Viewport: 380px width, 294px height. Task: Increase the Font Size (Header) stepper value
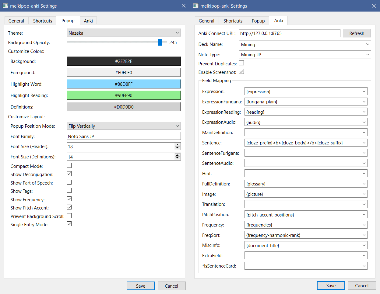click(x=178, y=145)
